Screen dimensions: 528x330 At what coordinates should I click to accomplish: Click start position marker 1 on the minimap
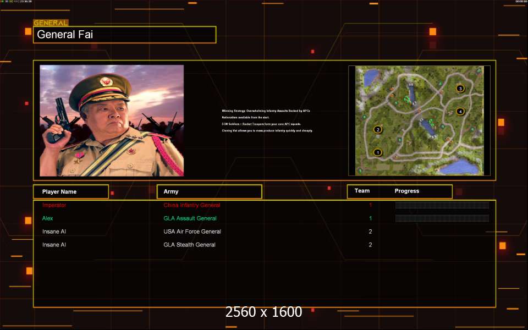point(378,152)
